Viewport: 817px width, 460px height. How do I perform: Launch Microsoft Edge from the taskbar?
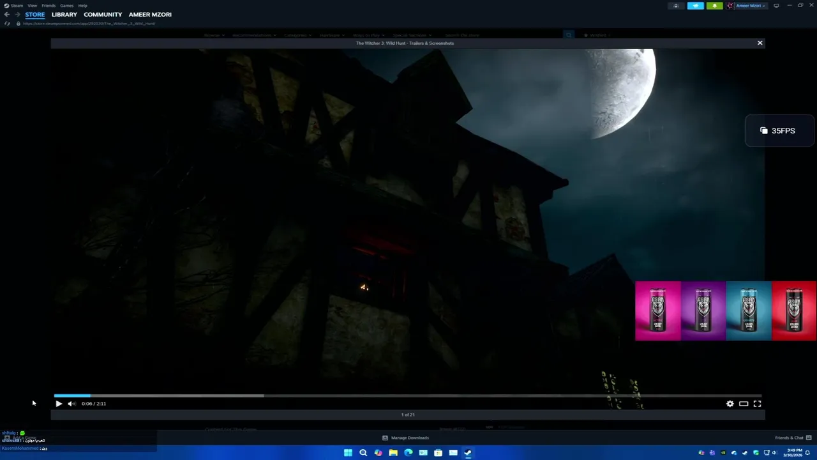pyautogui.click(x=408, y=452)
